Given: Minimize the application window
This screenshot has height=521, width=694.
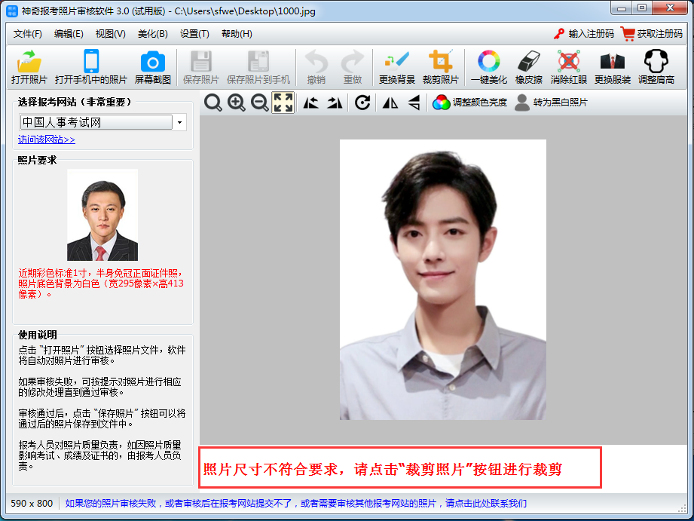Looking at the screenshot, I should pos(622,8).
